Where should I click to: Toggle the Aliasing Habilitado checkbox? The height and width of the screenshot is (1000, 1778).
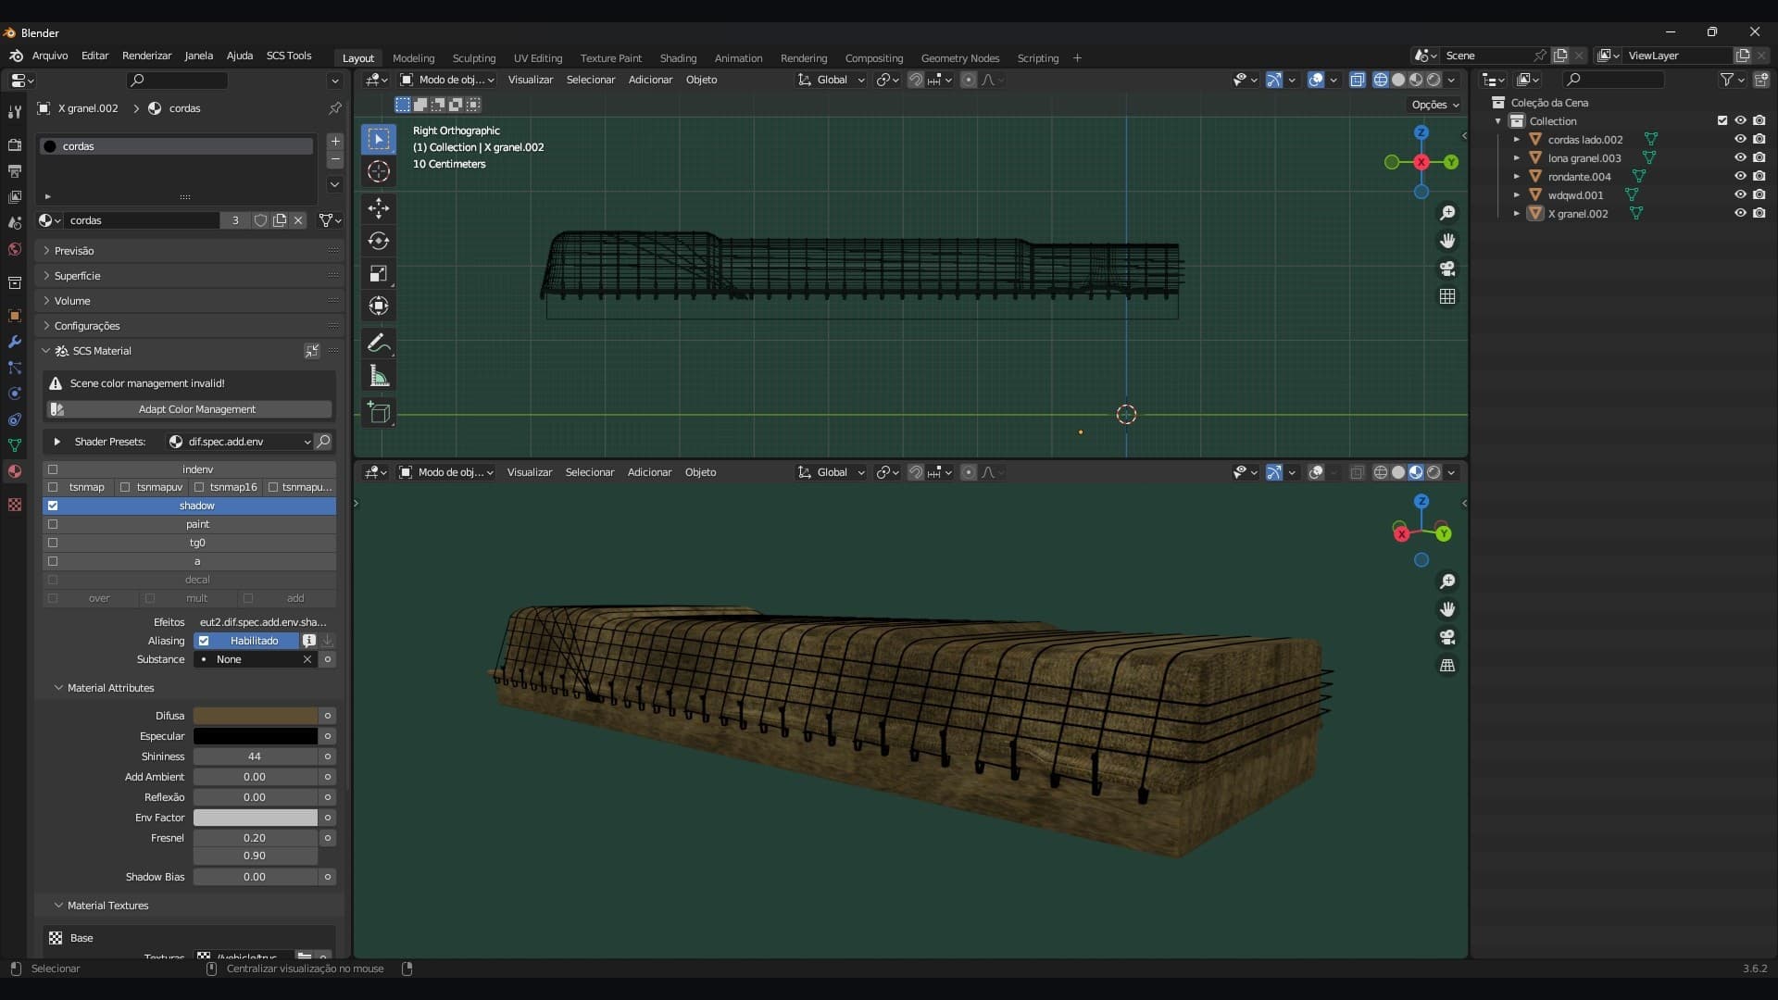204,641
